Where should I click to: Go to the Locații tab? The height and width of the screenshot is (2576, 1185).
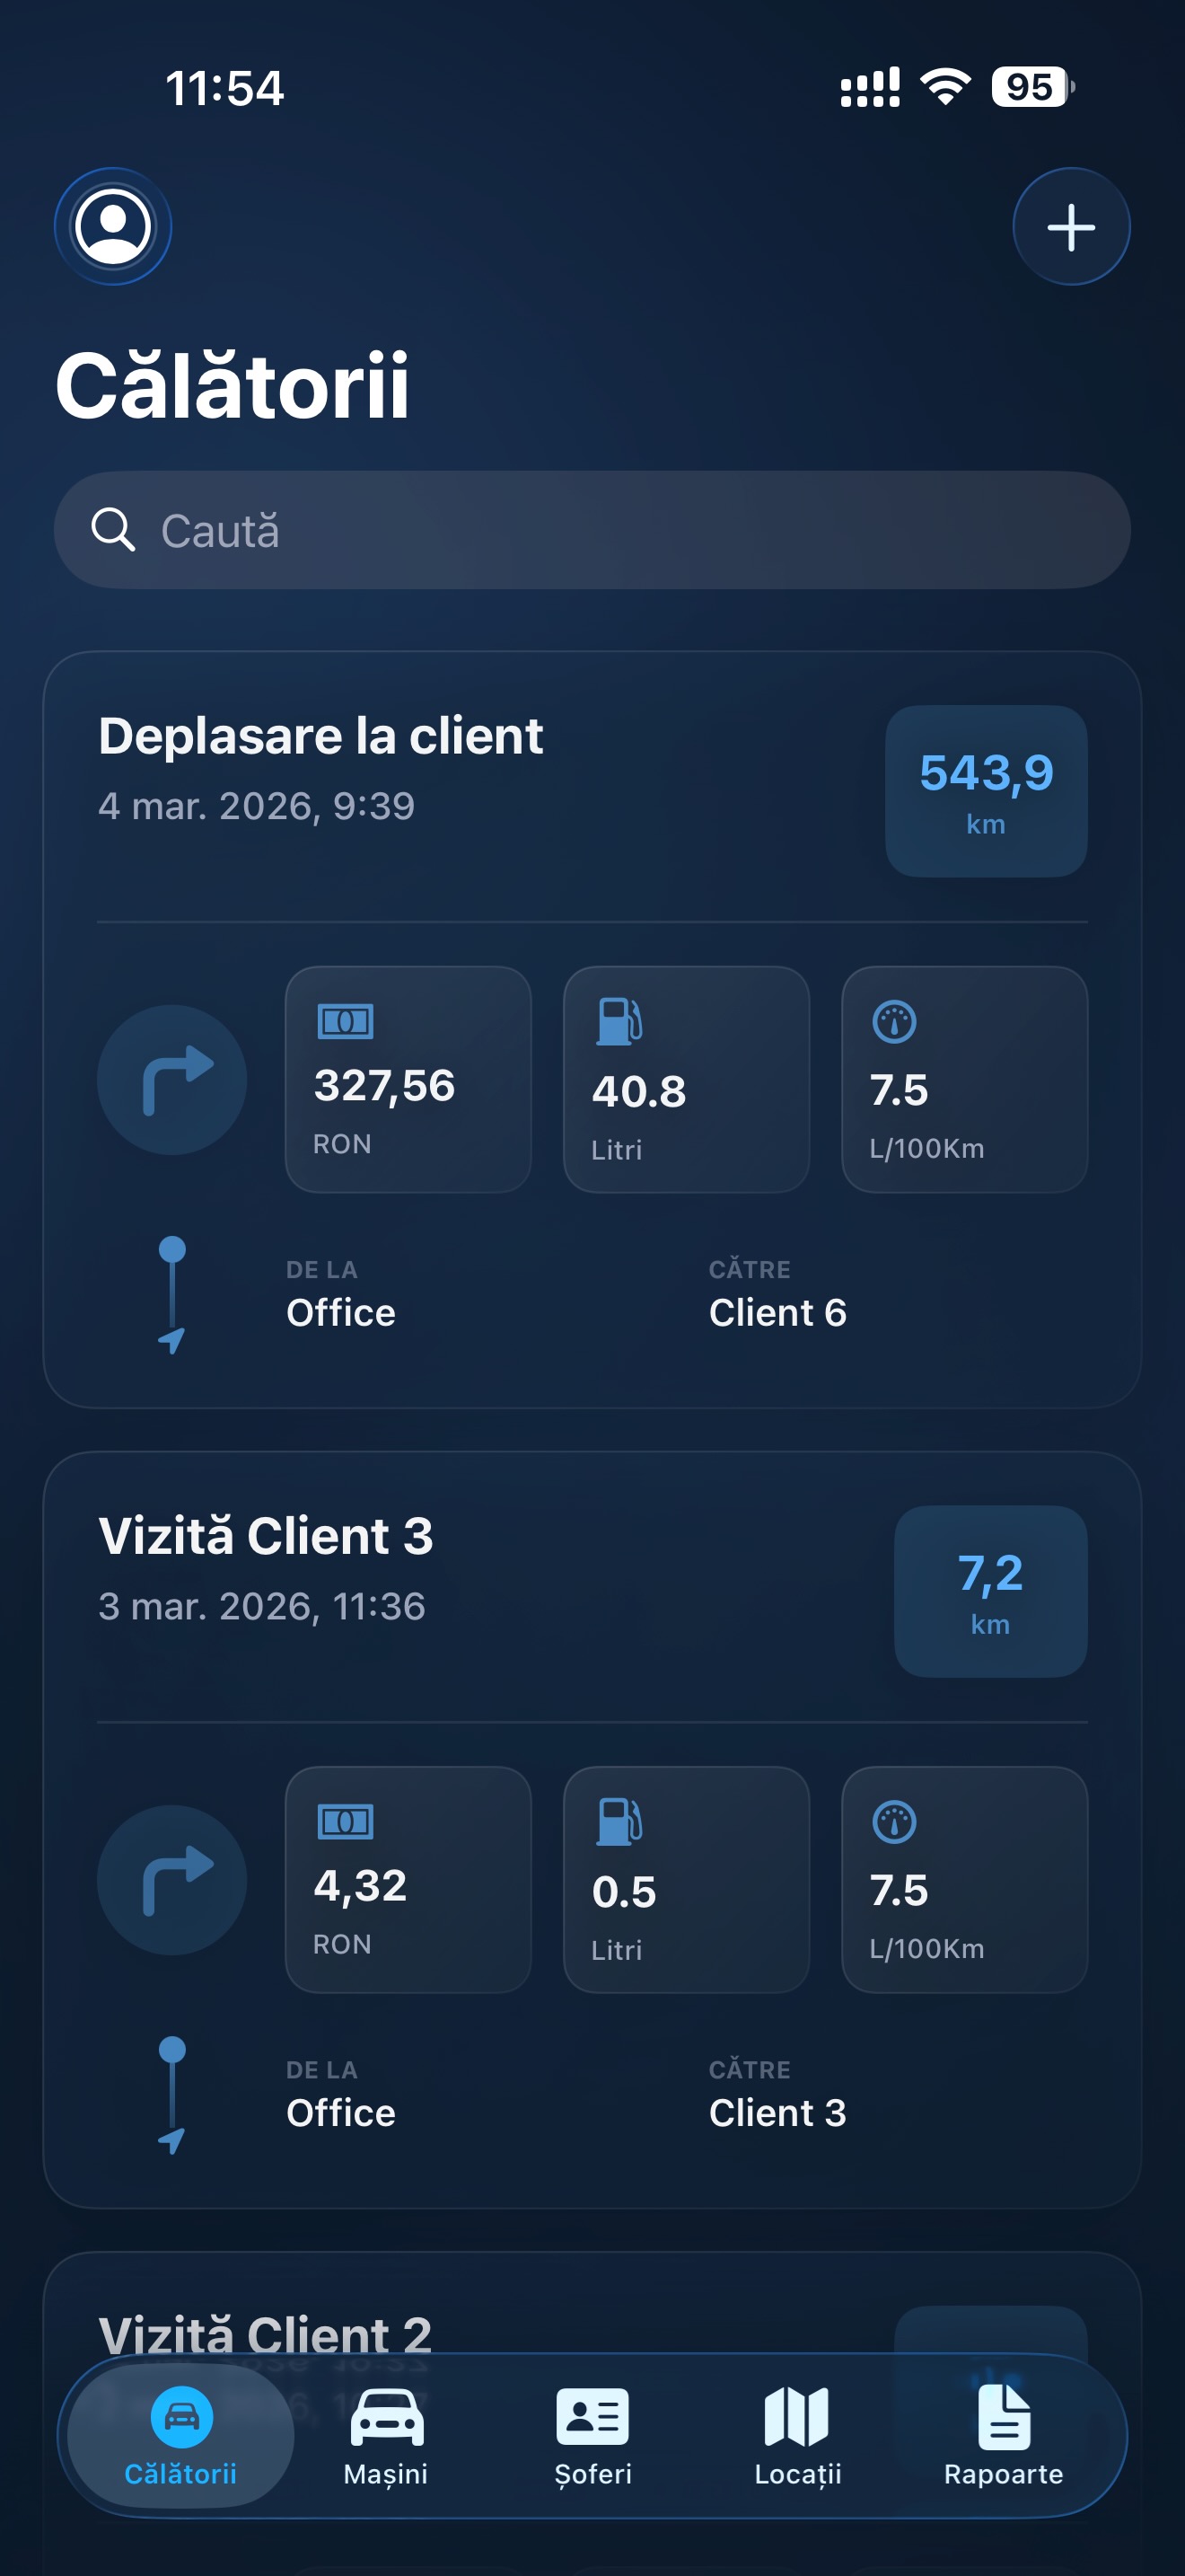click(797, 2436)
